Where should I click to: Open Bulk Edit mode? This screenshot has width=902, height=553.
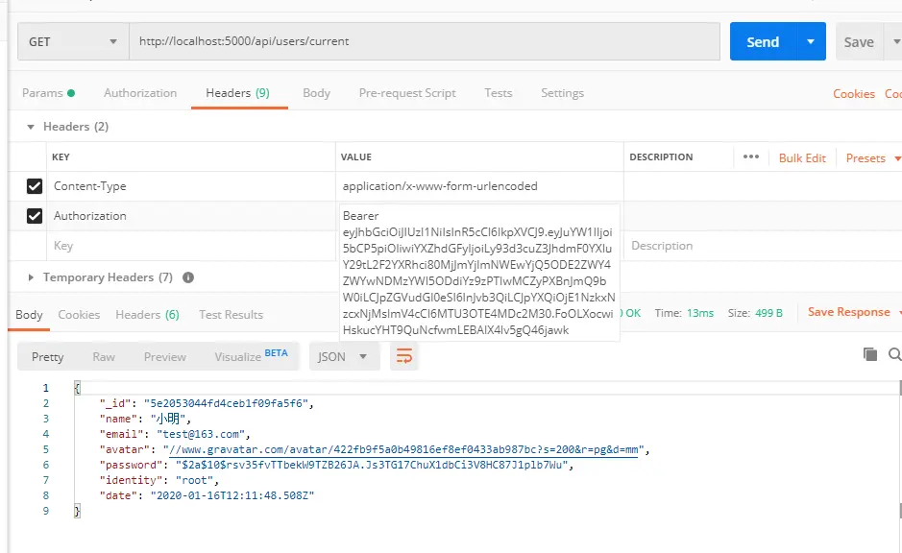coord(802,158)
